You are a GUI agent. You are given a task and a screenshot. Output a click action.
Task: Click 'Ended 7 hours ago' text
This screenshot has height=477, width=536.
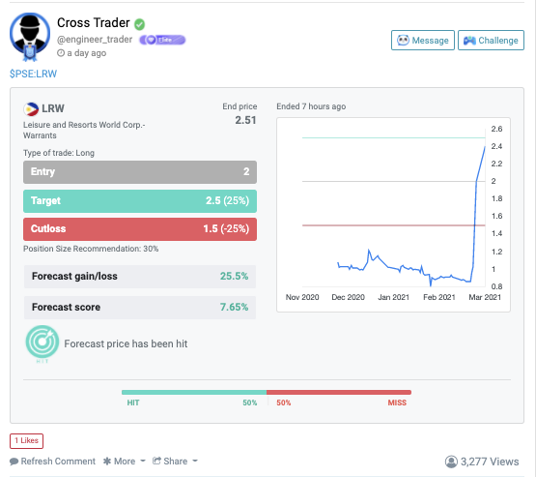pyautogui.click(x=311, y=106)
